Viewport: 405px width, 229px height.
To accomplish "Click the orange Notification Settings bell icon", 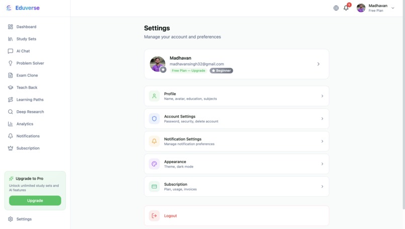I will [154, 141].
